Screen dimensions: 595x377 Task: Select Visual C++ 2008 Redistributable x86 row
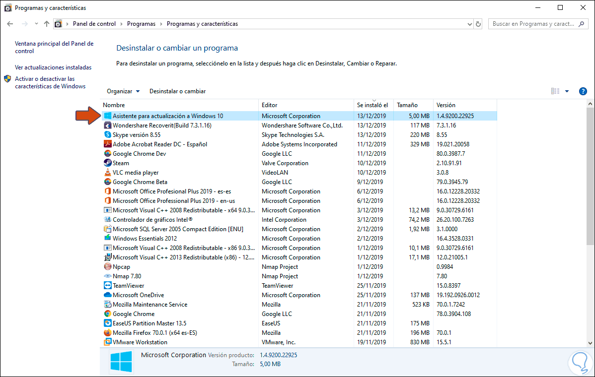(x=299, y=248)
